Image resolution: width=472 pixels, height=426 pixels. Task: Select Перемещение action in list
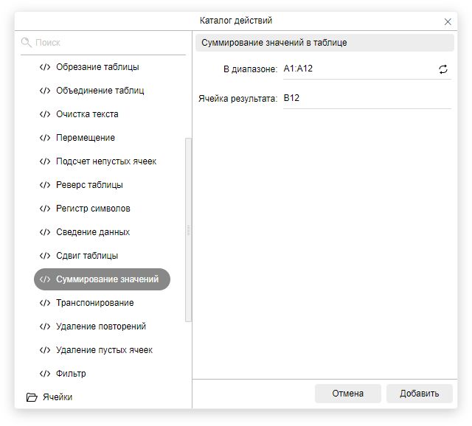pos(86,138)
